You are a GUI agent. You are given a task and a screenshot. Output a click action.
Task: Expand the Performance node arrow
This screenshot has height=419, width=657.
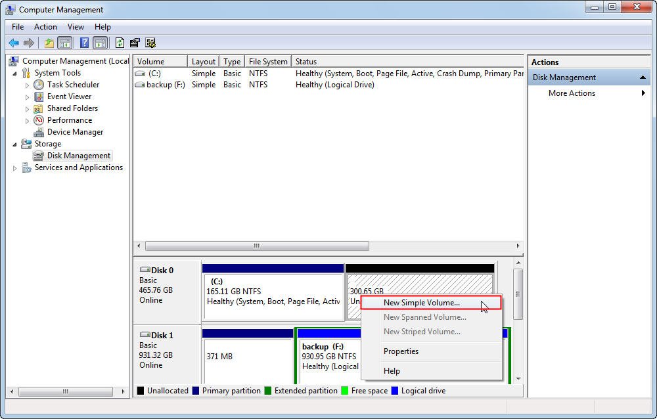point(27,121)
